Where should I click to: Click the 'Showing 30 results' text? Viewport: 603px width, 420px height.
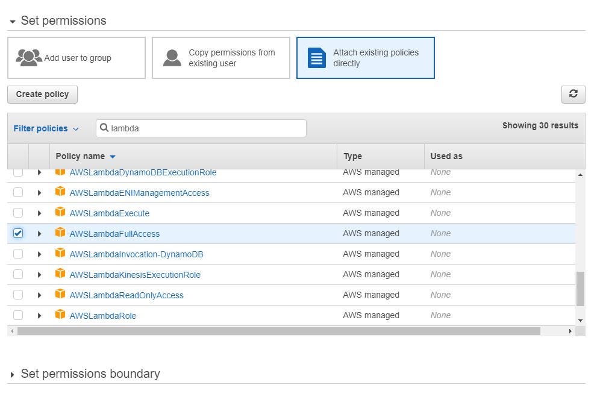coord(540,125)
